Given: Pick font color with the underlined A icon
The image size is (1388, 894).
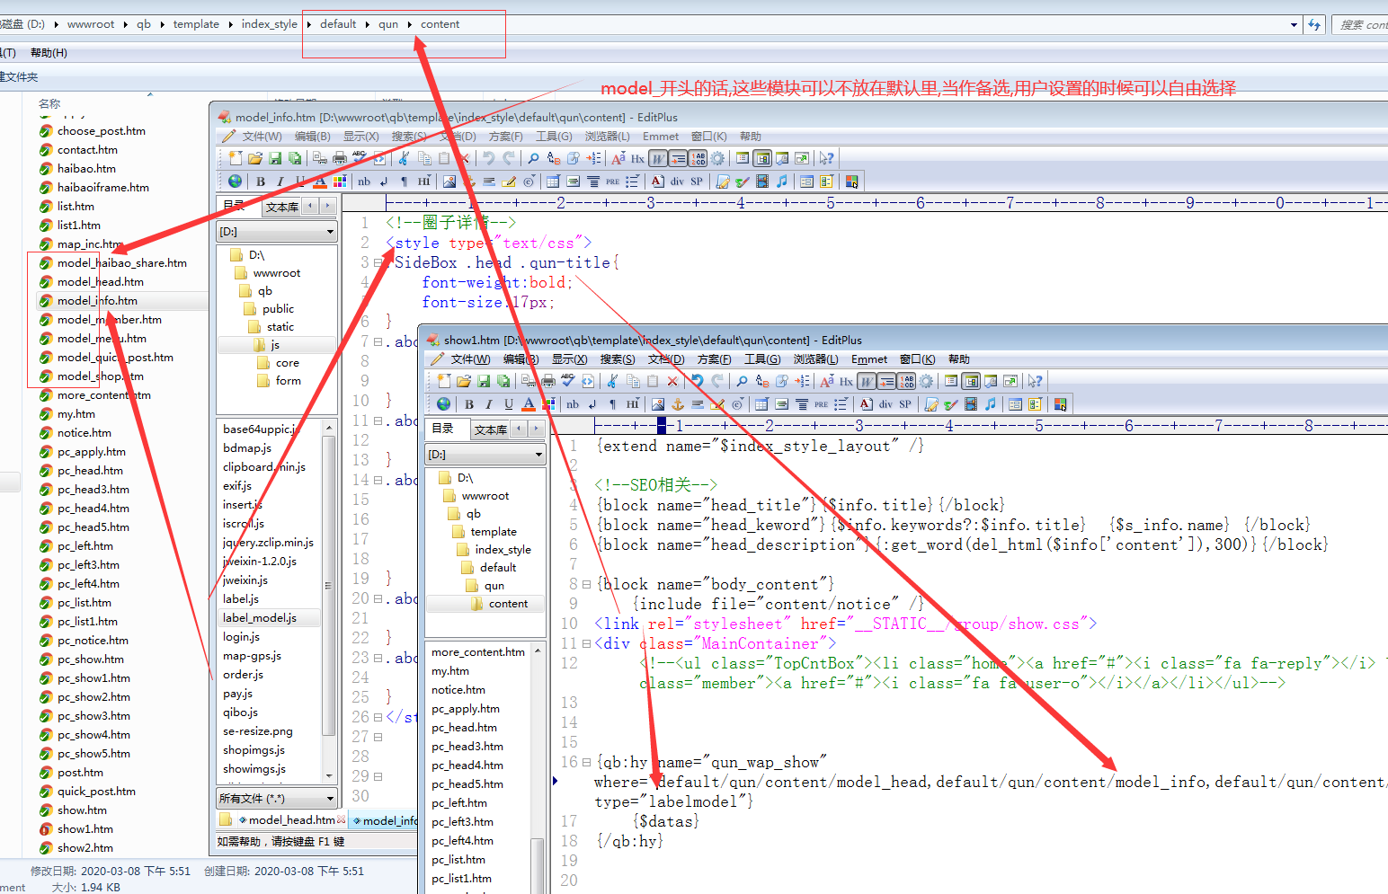Looking at the screenshot, I should pos(529,404).
